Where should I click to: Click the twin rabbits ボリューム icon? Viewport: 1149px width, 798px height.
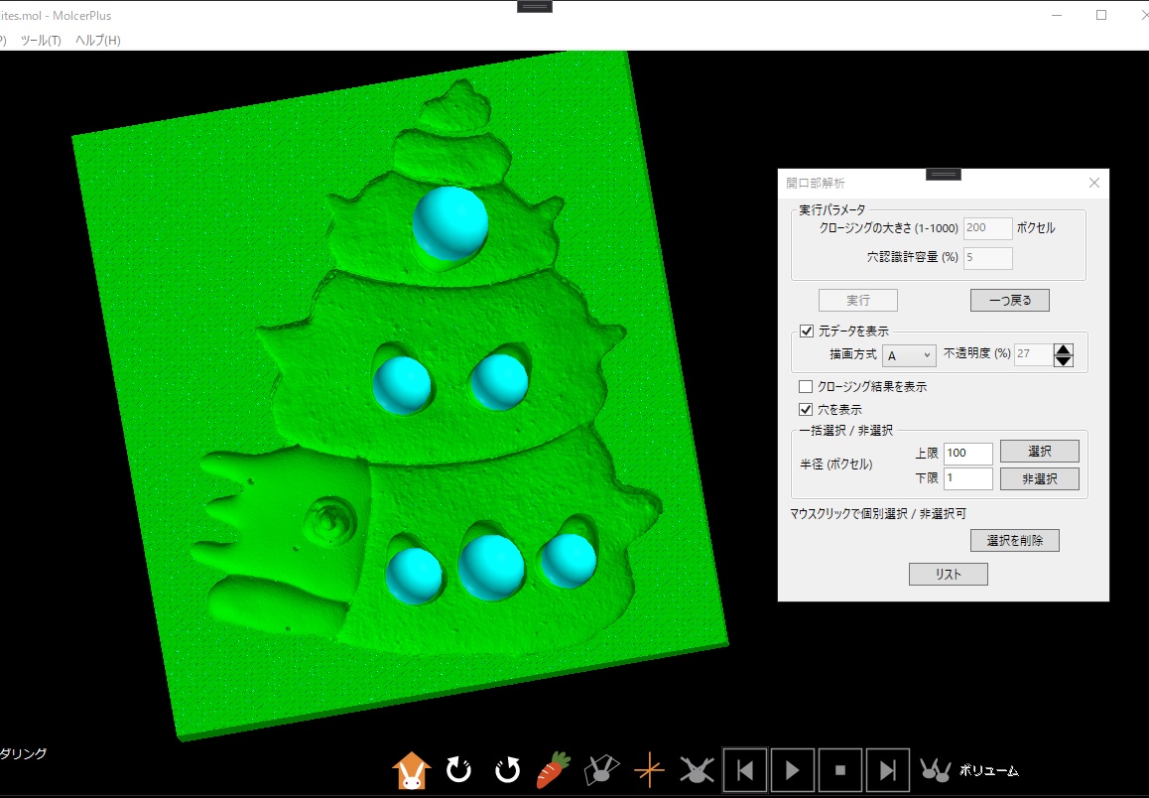tap(936, 770)
